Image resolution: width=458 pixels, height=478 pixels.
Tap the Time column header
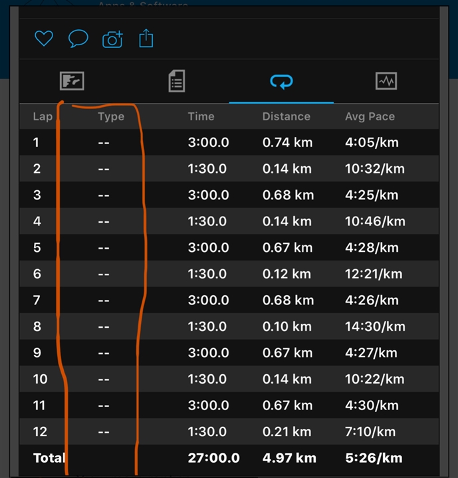click(x=201, y=116)
